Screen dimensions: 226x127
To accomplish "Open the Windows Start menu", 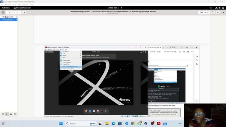I will (x=61, y=123).
